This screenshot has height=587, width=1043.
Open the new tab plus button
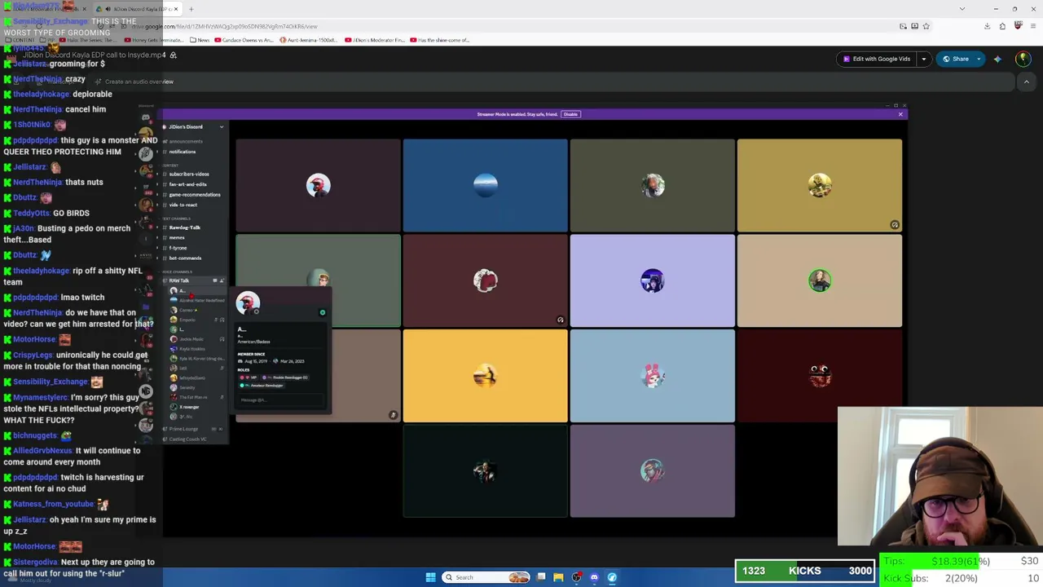[x=191, y=9]
